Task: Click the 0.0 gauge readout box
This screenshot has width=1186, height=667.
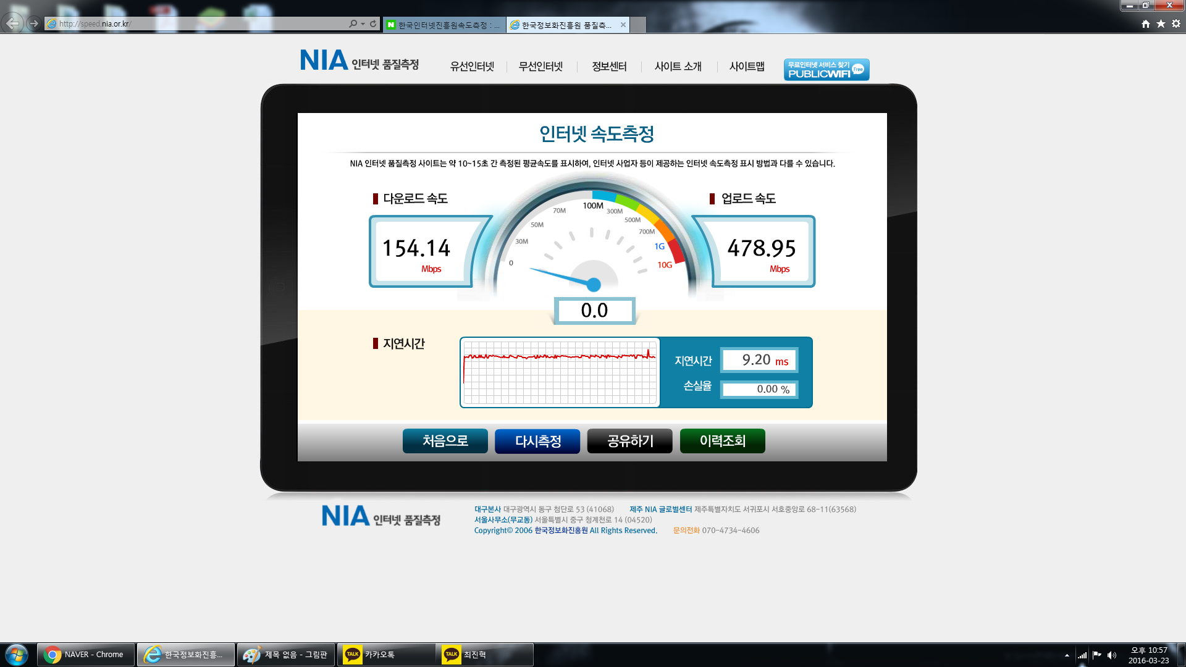Action: coord(594,310)
